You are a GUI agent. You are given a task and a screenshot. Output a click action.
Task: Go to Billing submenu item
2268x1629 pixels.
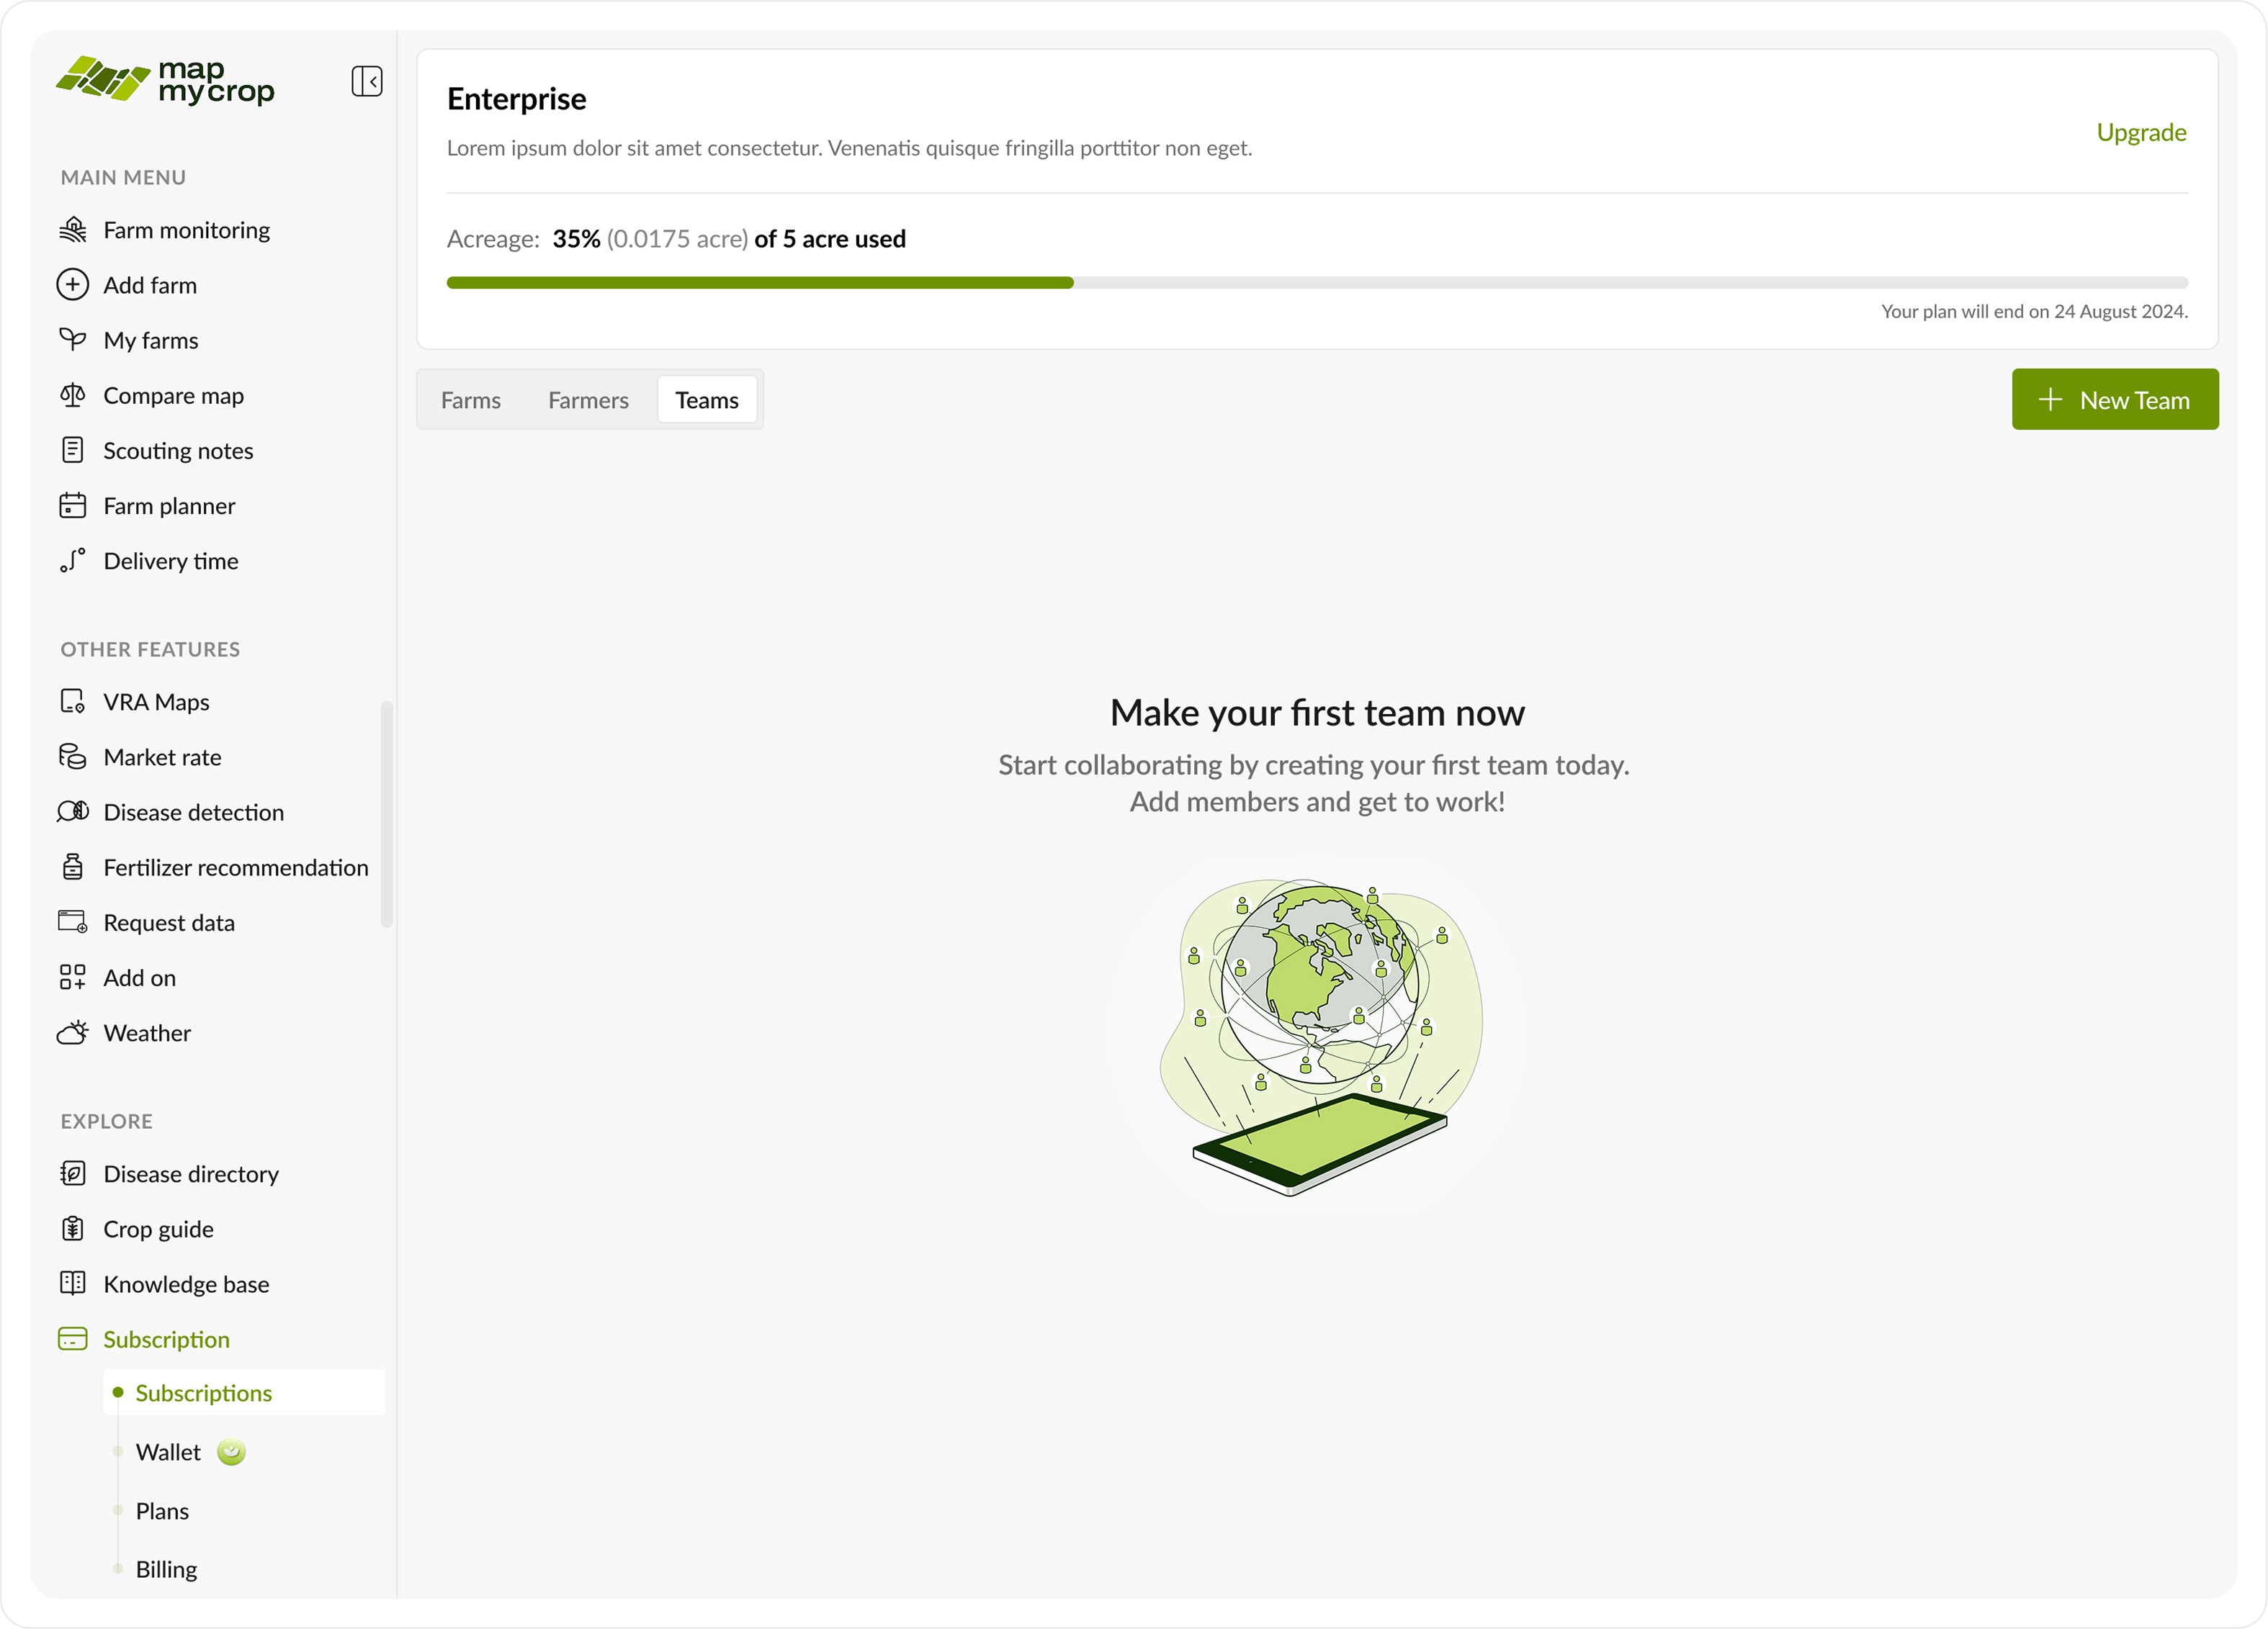[x=166, y=1569]
